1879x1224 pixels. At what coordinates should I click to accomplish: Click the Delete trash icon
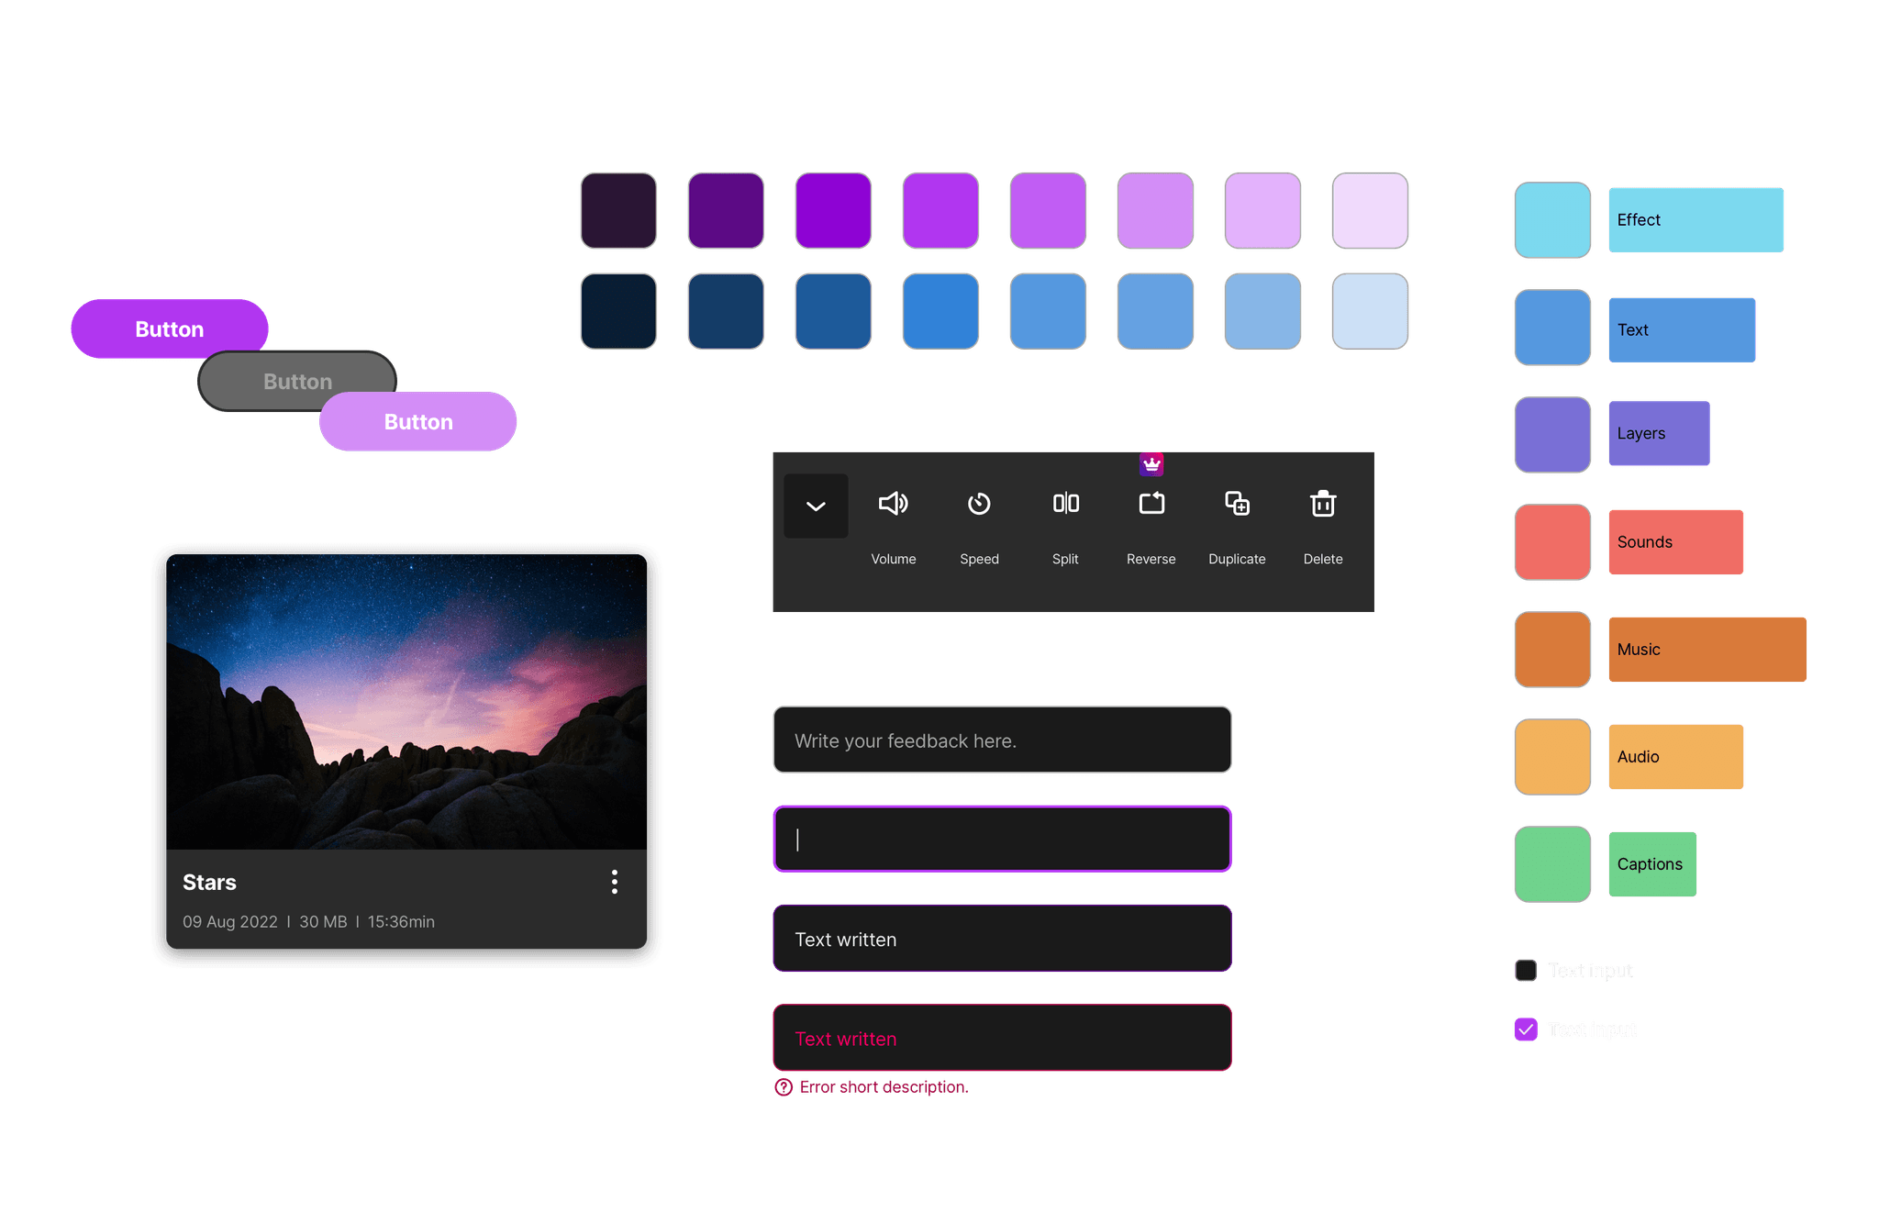(x=1322, y=504)
